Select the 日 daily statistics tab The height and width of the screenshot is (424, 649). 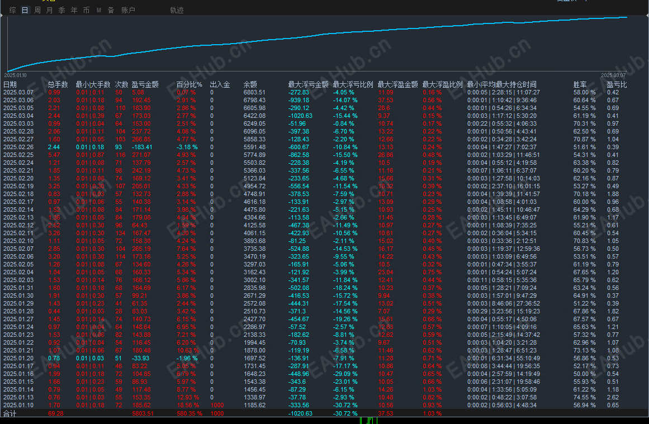click(25, 10)
